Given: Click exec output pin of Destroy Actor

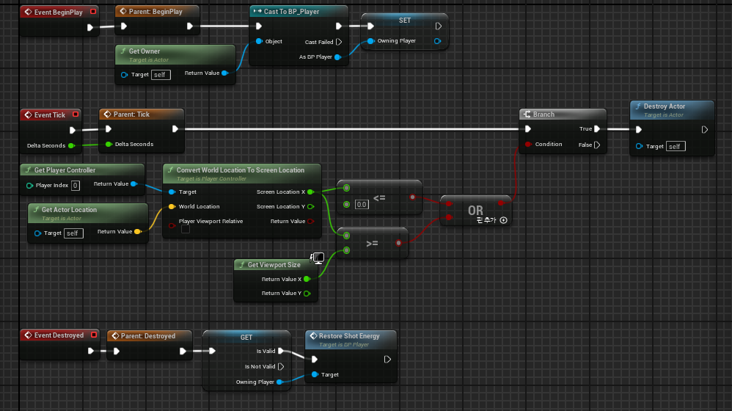Looking at the screenshot, I should 704,130.
